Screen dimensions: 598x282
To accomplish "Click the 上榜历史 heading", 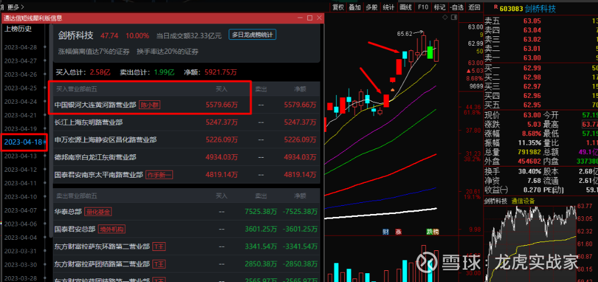I will click(x=18, y=29).
